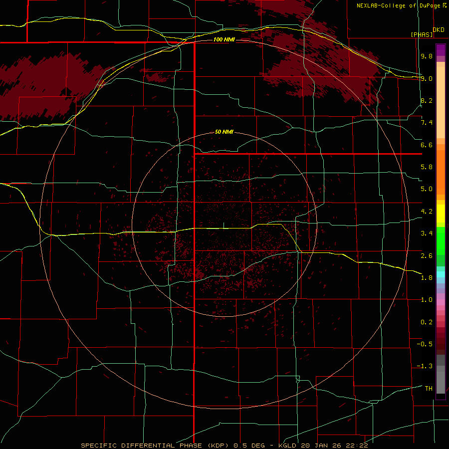
Task: Click the 9.8 legend value
Action: click(427, 56)
